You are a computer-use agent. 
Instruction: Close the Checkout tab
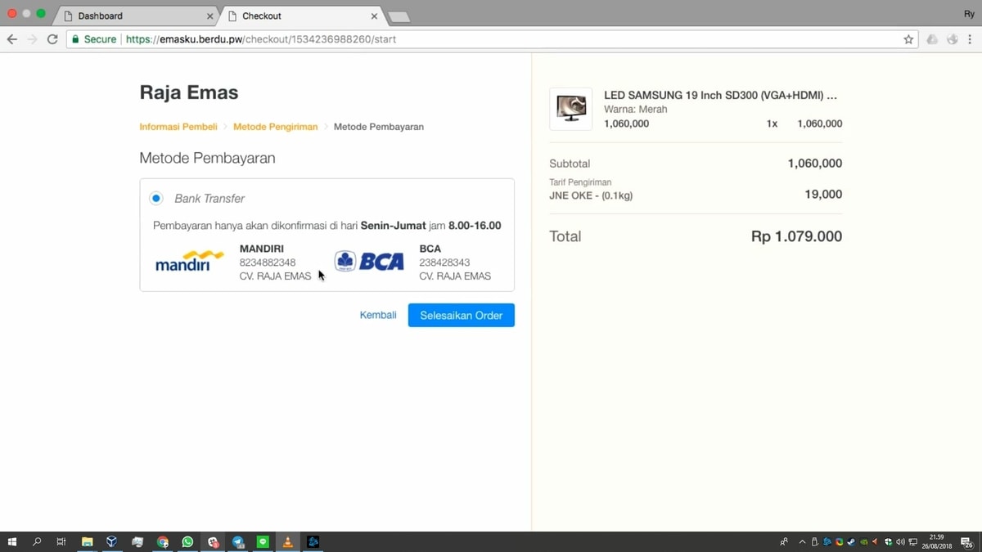click(374, 16)
